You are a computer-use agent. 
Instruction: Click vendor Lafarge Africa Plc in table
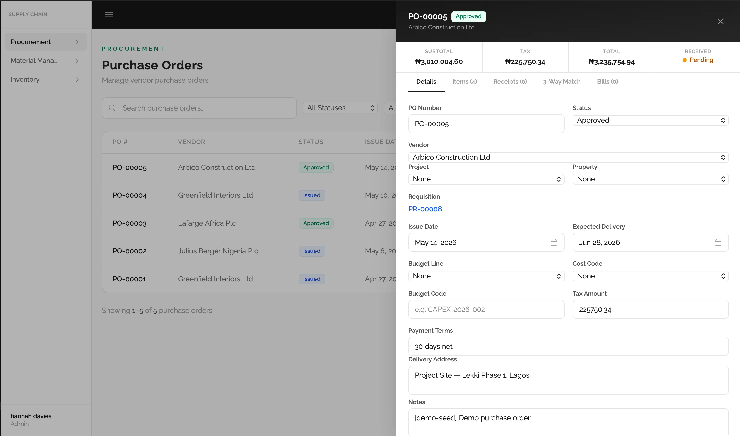[x=207, y=223]
